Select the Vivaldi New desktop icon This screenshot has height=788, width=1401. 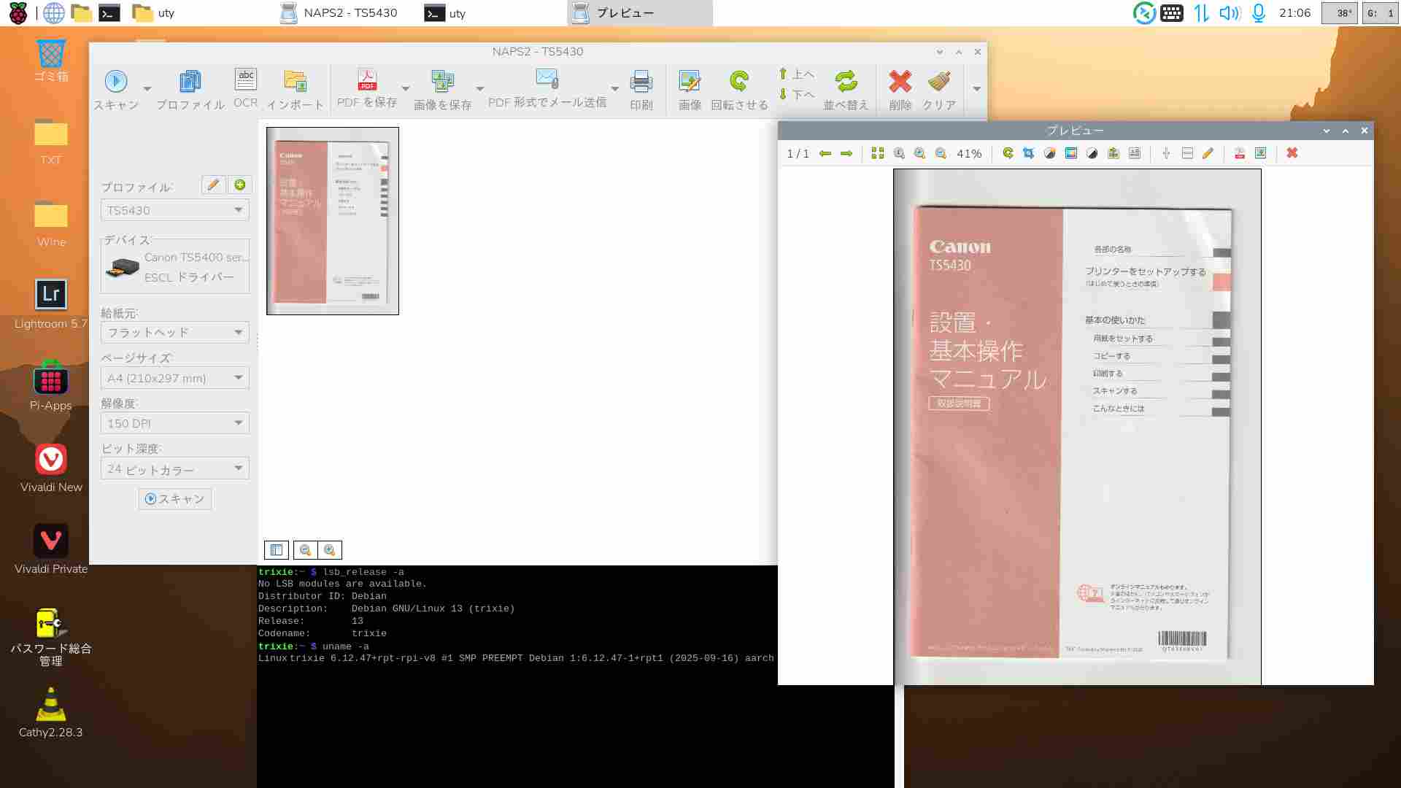pyautogui.click(x=51, y=468)
